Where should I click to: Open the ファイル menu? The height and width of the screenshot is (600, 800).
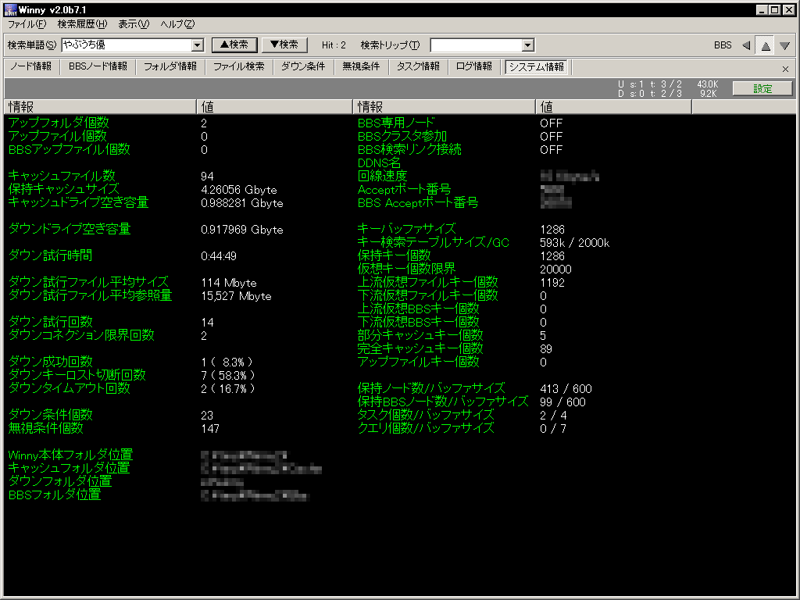[26, 24]
